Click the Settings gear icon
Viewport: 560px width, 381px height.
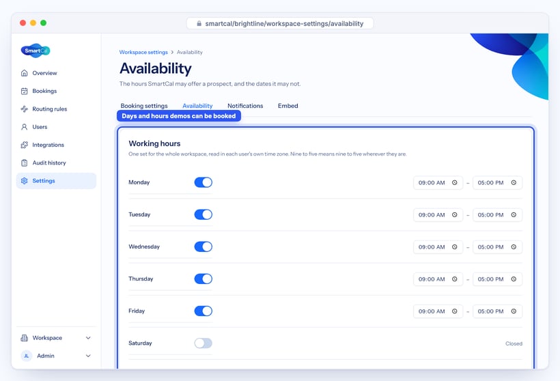pyautogui.click(x=25, y=181)
